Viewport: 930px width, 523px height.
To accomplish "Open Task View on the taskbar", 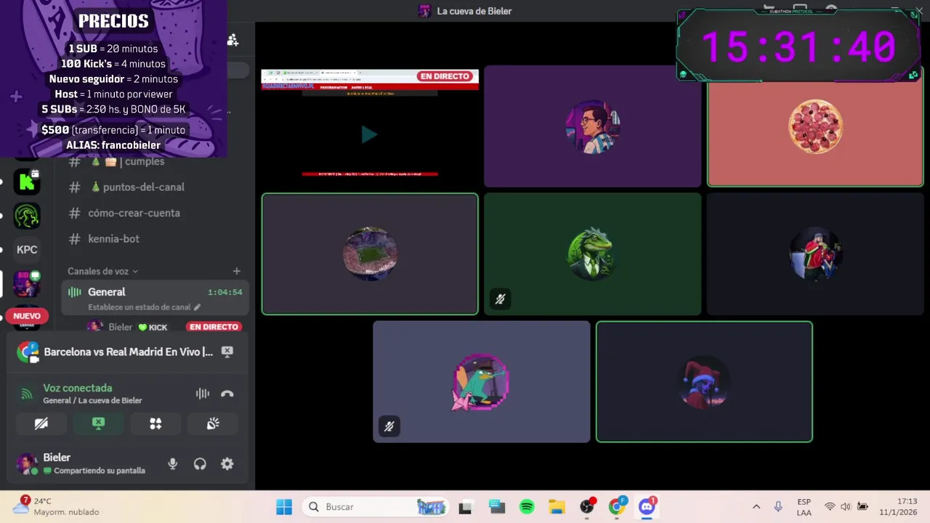I will pos(465,506).
